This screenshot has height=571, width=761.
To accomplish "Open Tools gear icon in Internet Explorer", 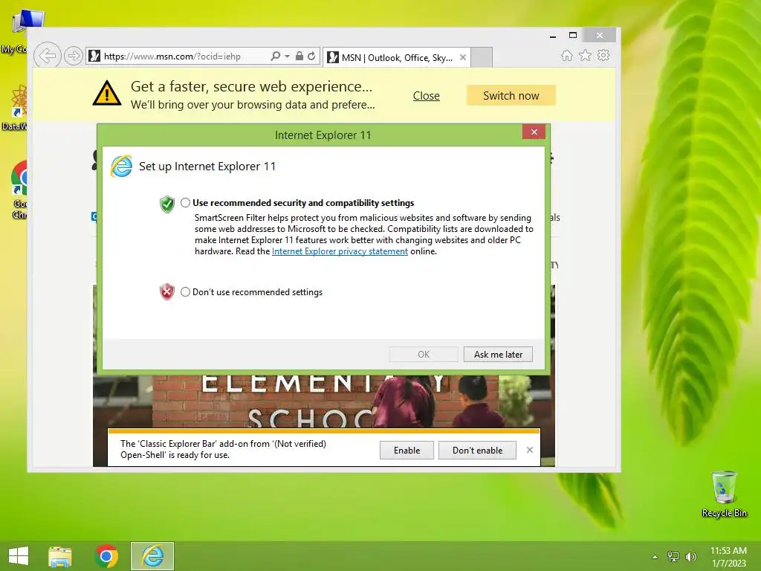I will pyautogui.click(x=603, y=55).
